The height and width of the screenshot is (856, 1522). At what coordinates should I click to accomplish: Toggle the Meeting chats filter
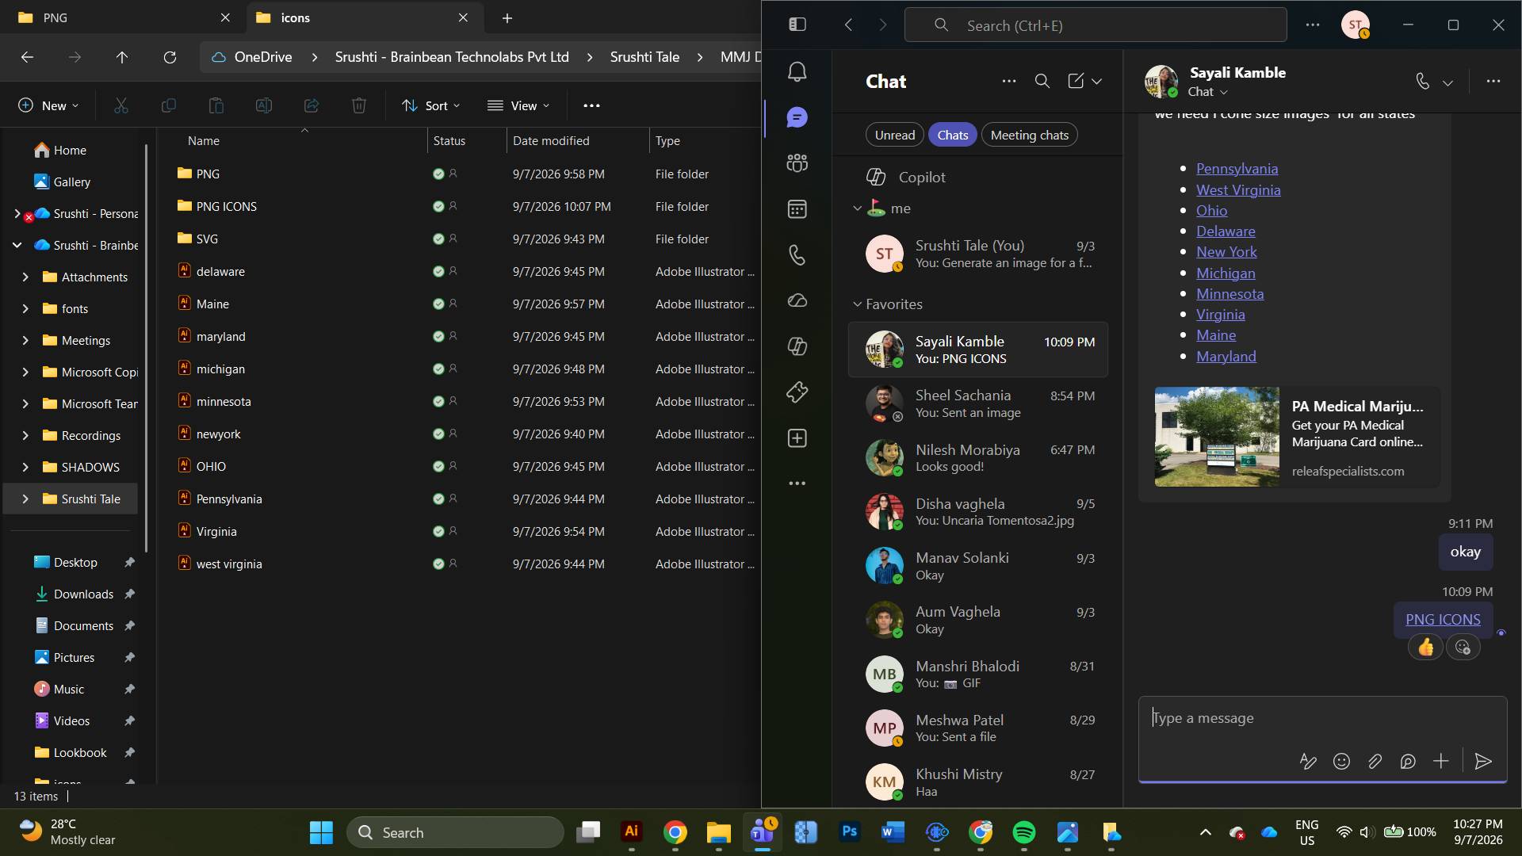(1029, 136)
